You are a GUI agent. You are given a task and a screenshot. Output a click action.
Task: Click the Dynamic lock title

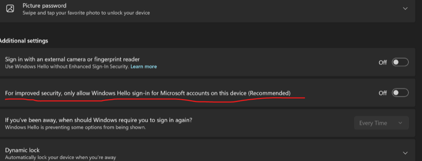22,150
